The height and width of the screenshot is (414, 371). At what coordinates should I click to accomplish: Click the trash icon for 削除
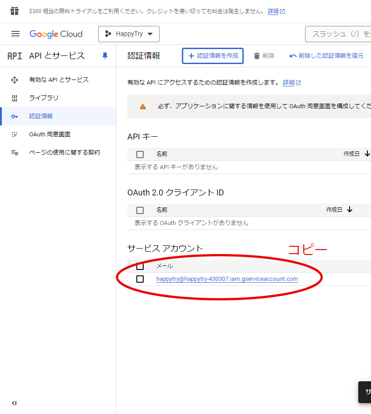tap(257, 56)
